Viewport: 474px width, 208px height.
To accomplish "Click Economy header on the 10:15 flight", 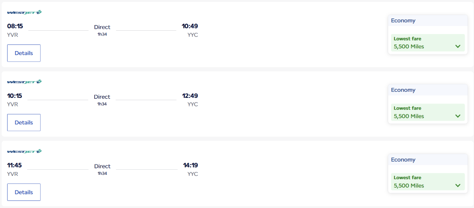I will (x=403, y=90).
